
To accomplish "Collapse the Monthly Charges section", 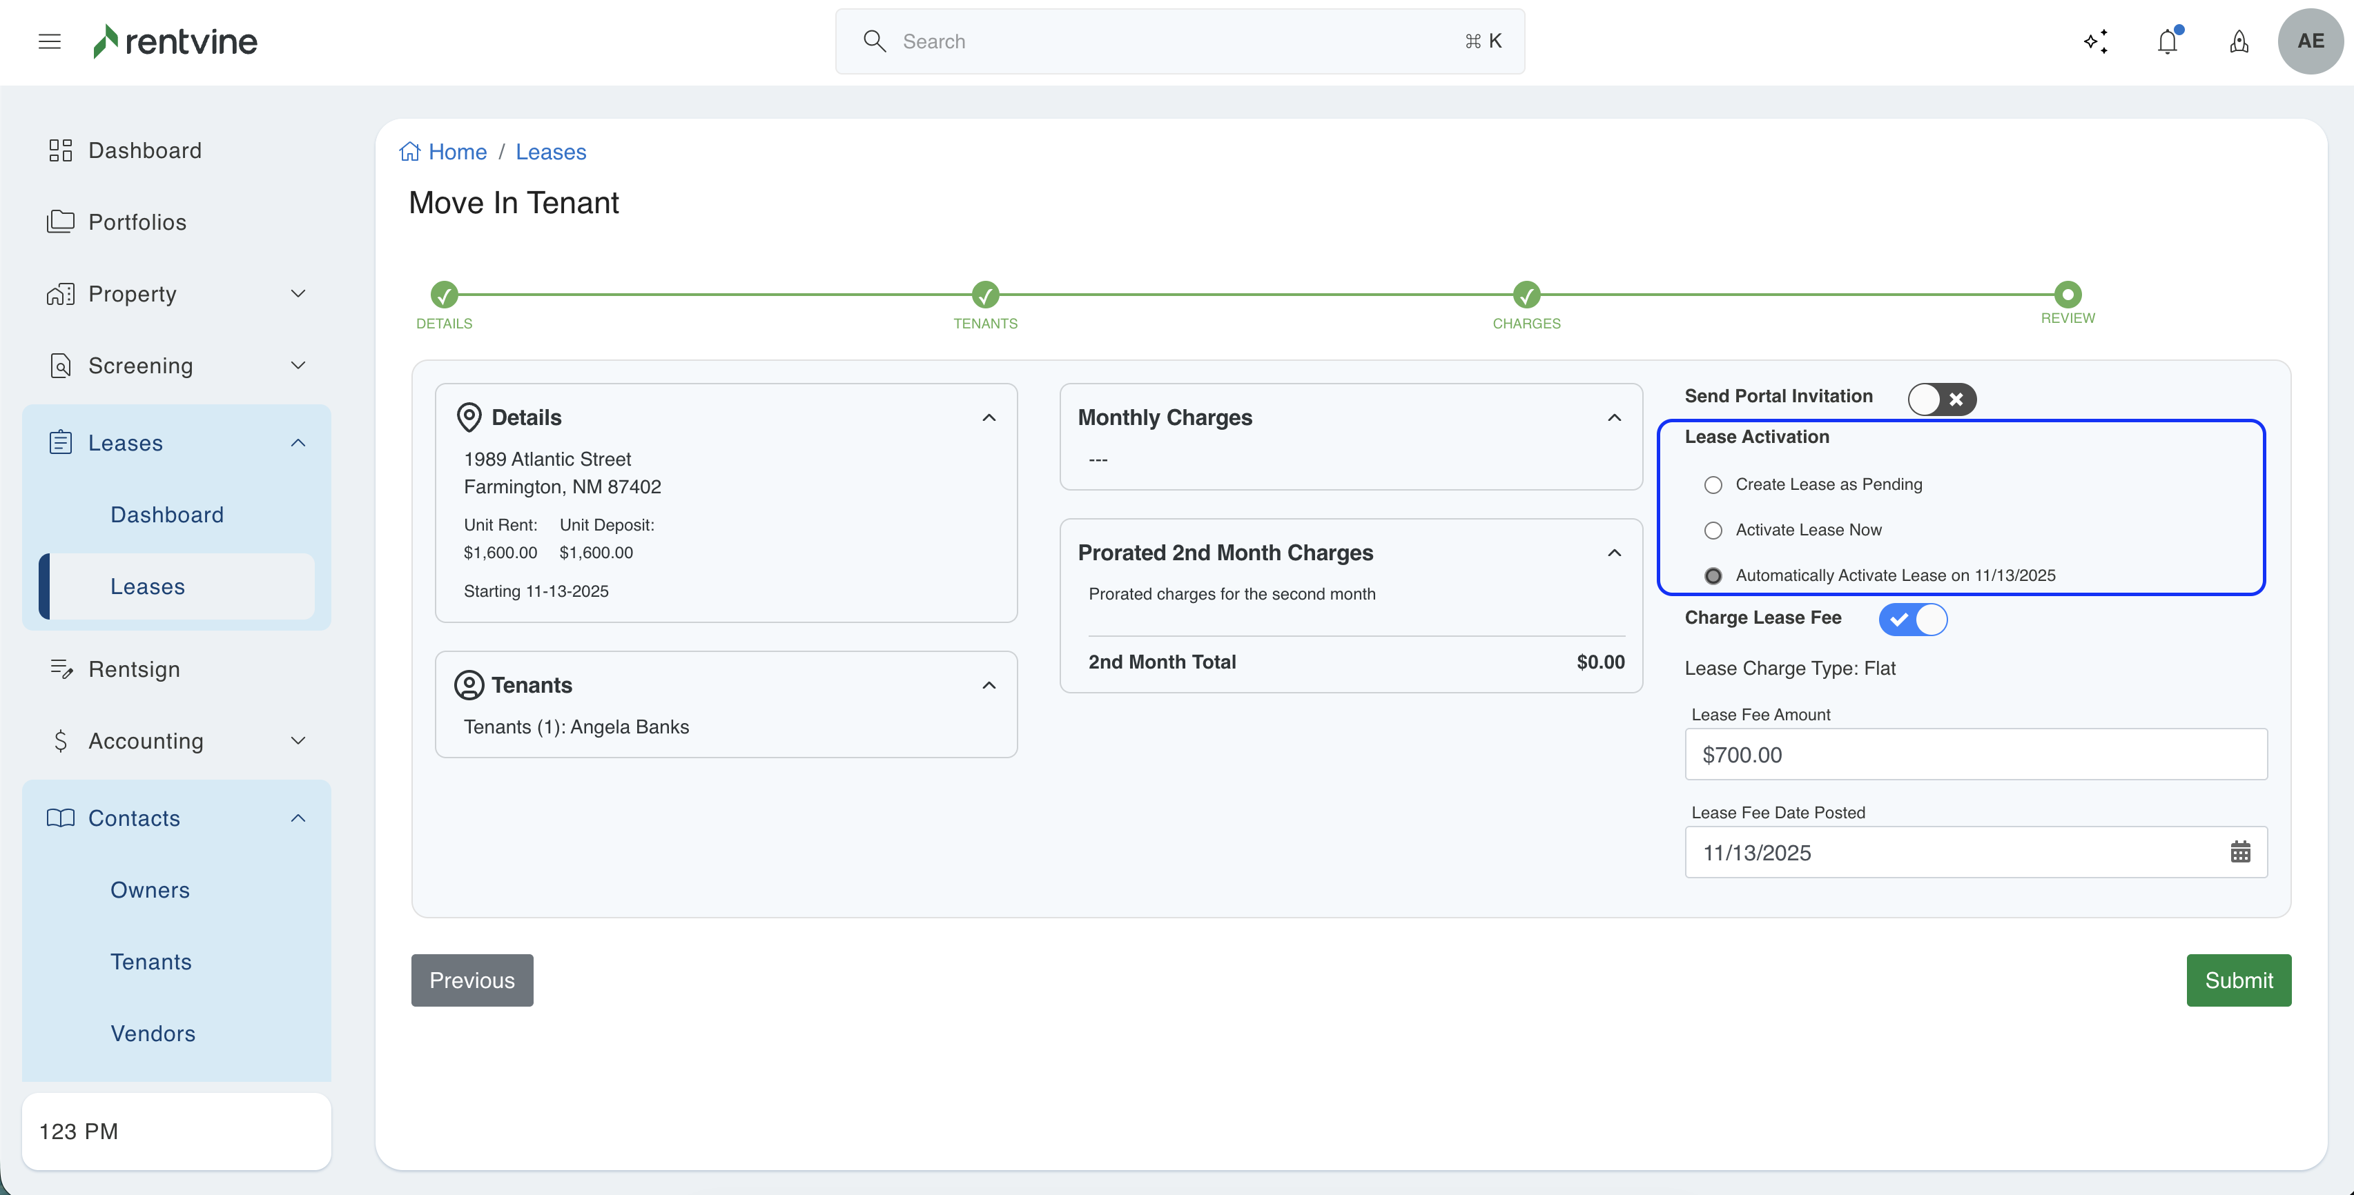I will coord(1614,417).
